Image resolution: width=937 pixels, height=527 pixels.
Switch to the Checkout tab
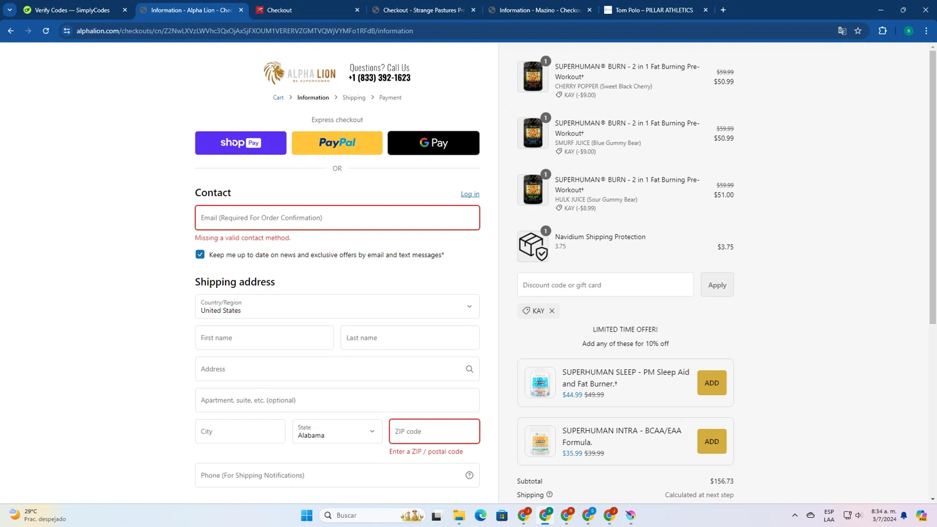(x=307, y=10)
